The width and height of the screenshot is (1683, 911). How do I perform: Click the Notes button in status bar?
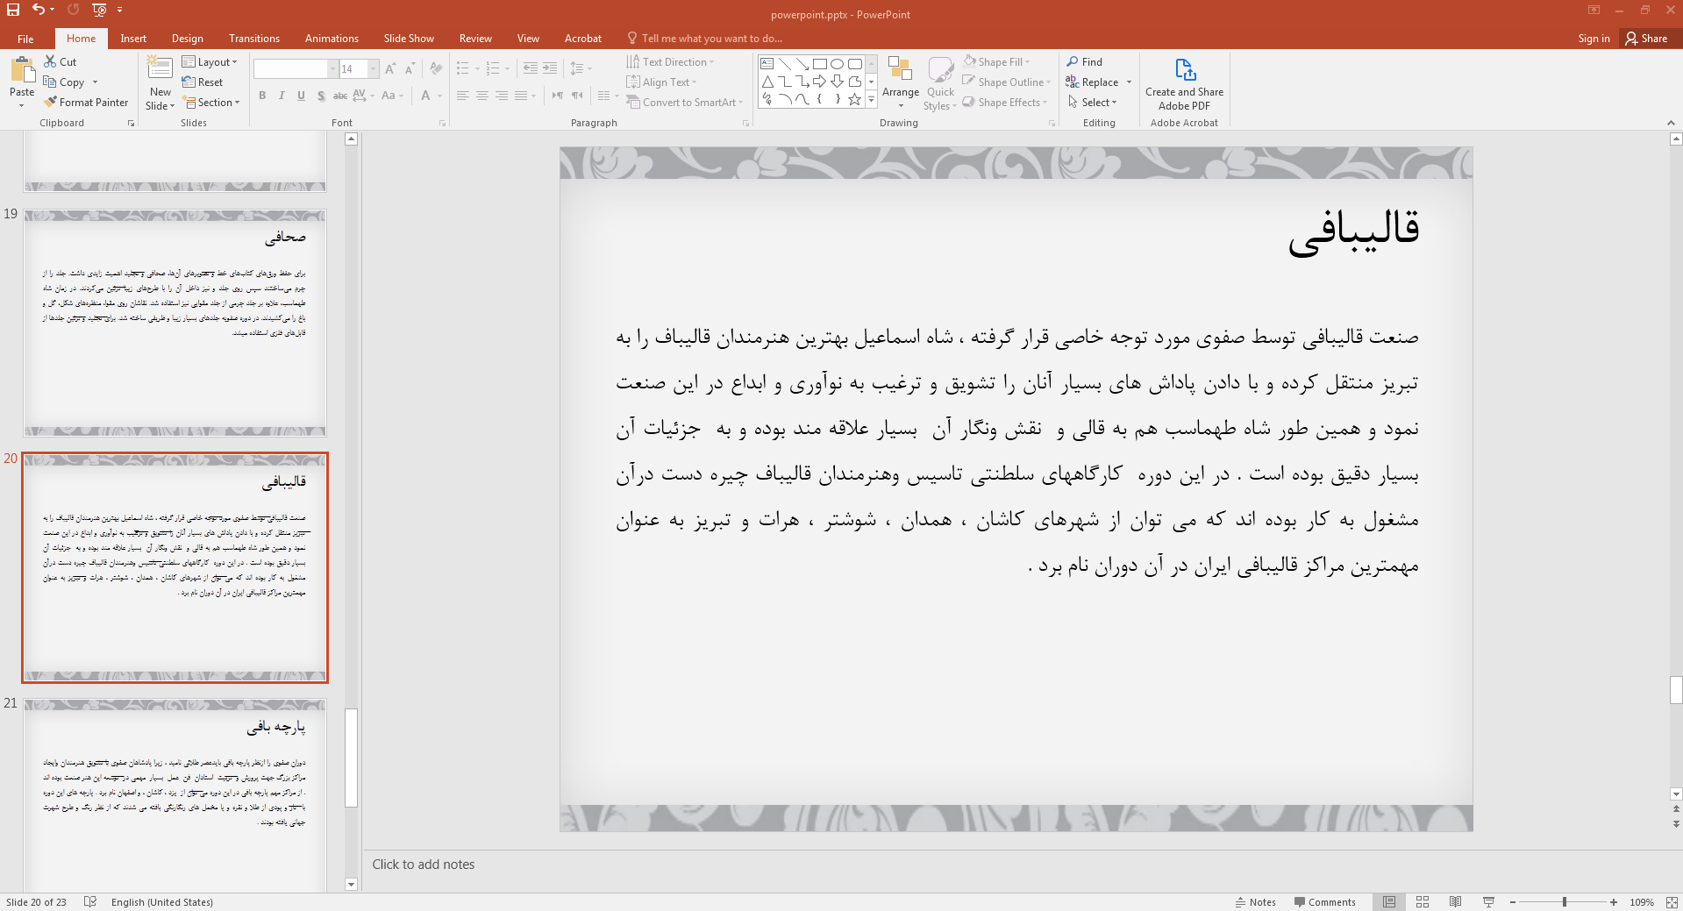[1255, 901]
